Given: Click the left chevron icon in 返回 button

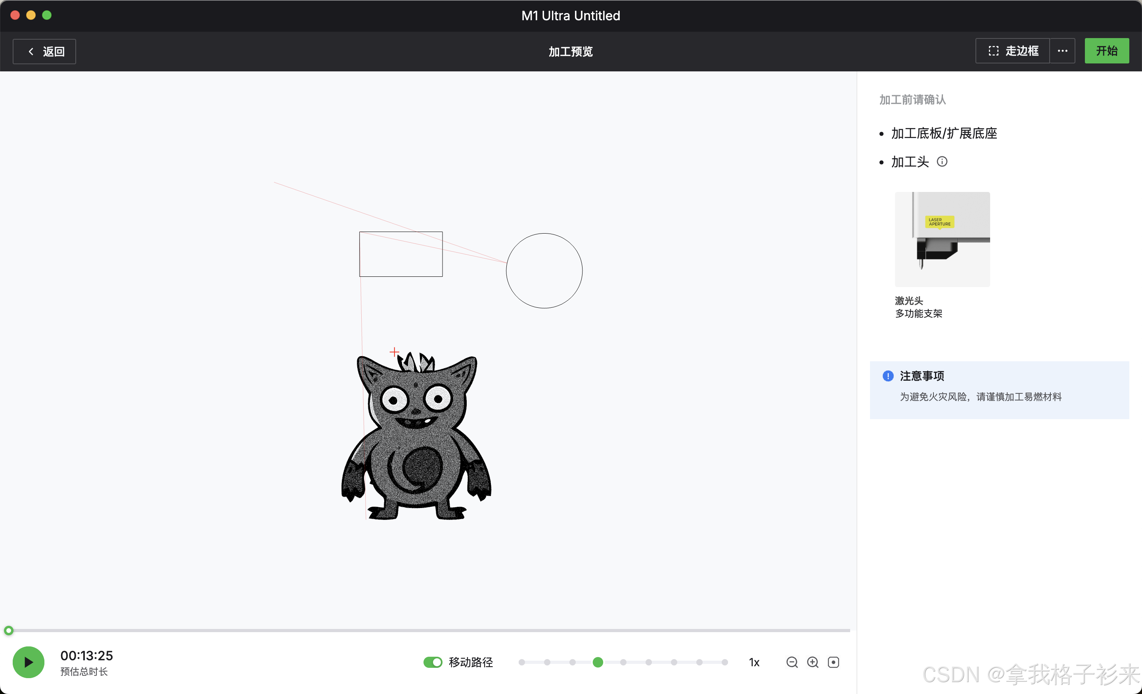Looking at the screenshot, I should point(31,52).
